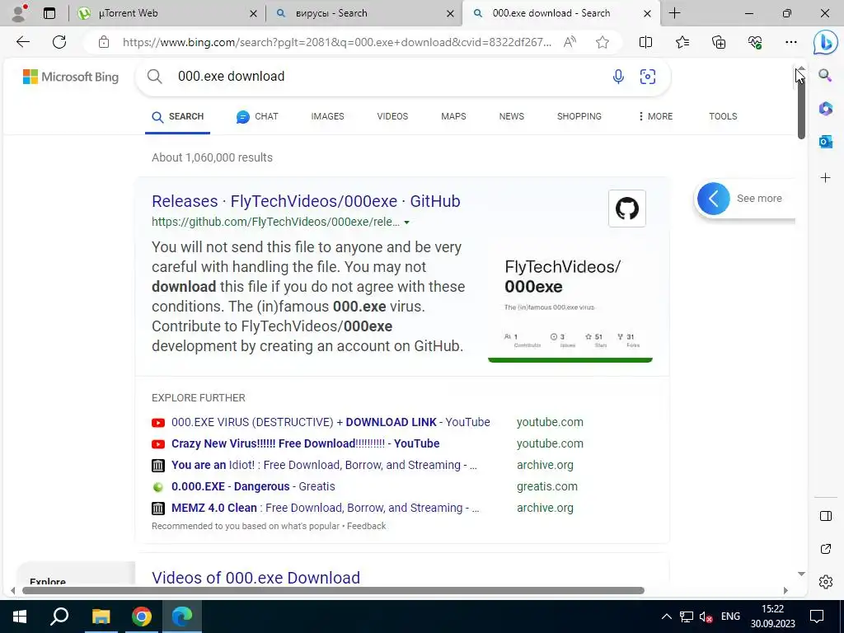Open Releases FlyTechVideos/000exe GitHub result
The height and width of the screenshot is (633, 844).
pos(306,201)
